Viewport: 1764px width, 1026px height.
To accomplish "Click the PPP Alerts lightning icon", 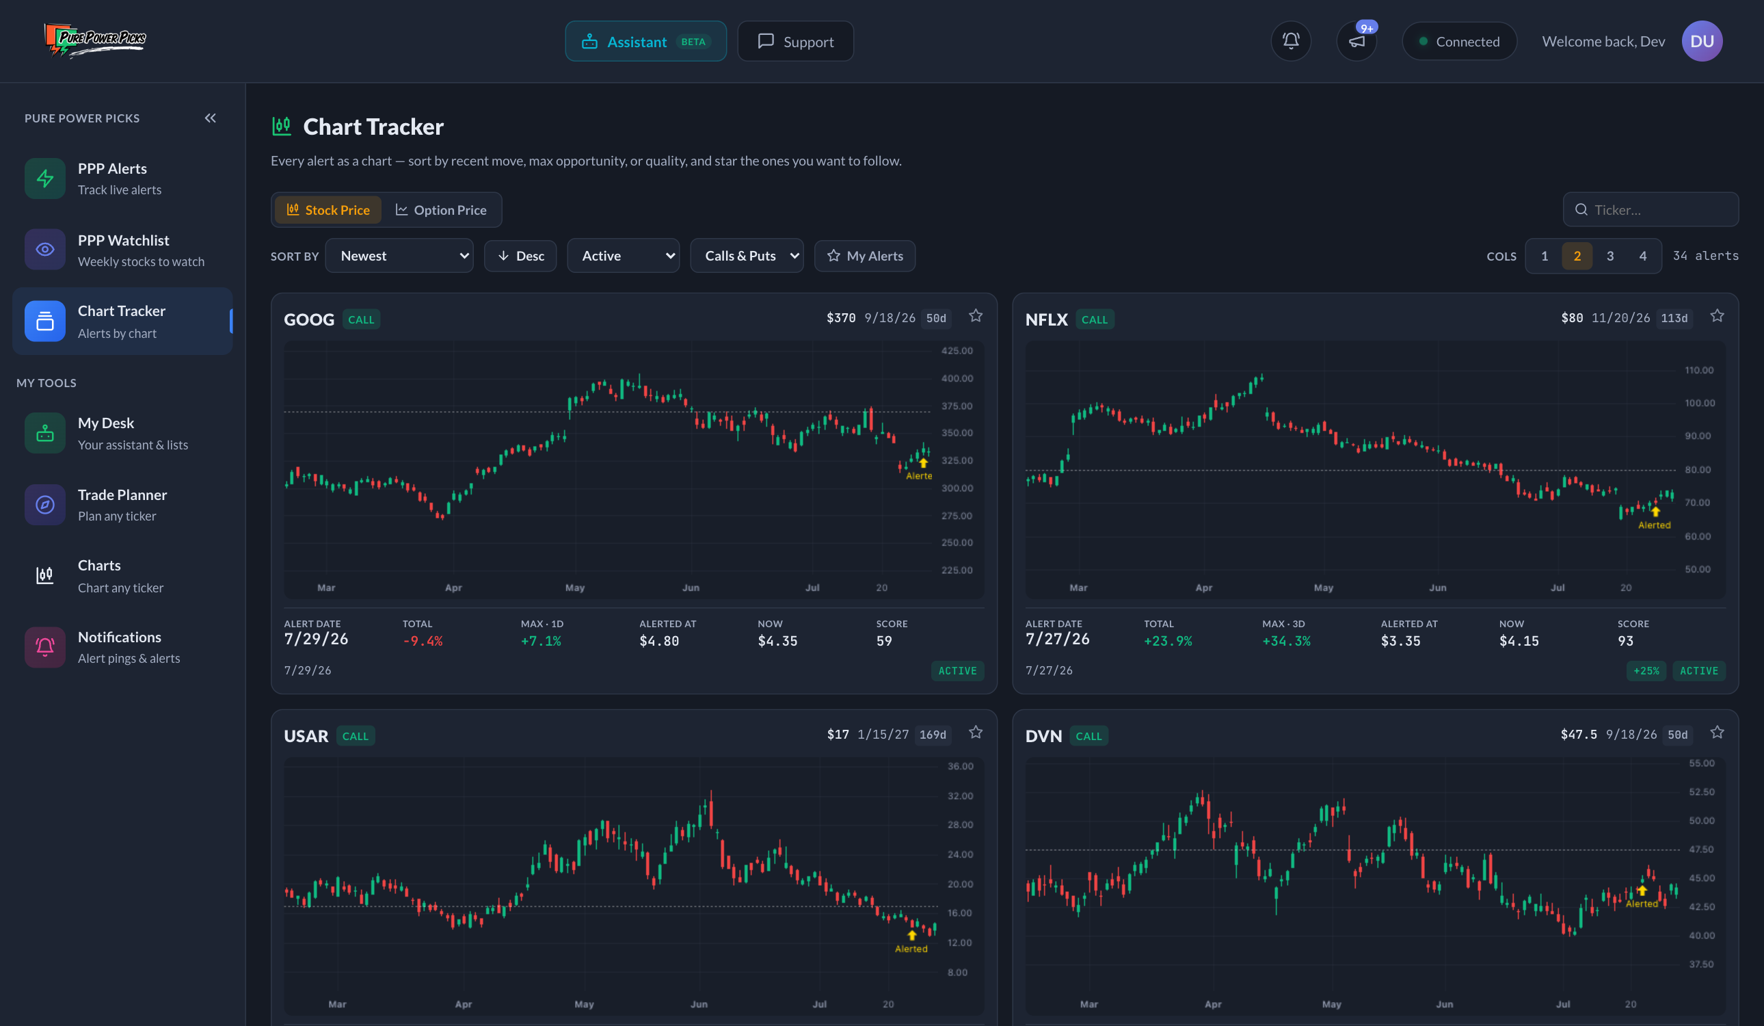I will point(45,179).
